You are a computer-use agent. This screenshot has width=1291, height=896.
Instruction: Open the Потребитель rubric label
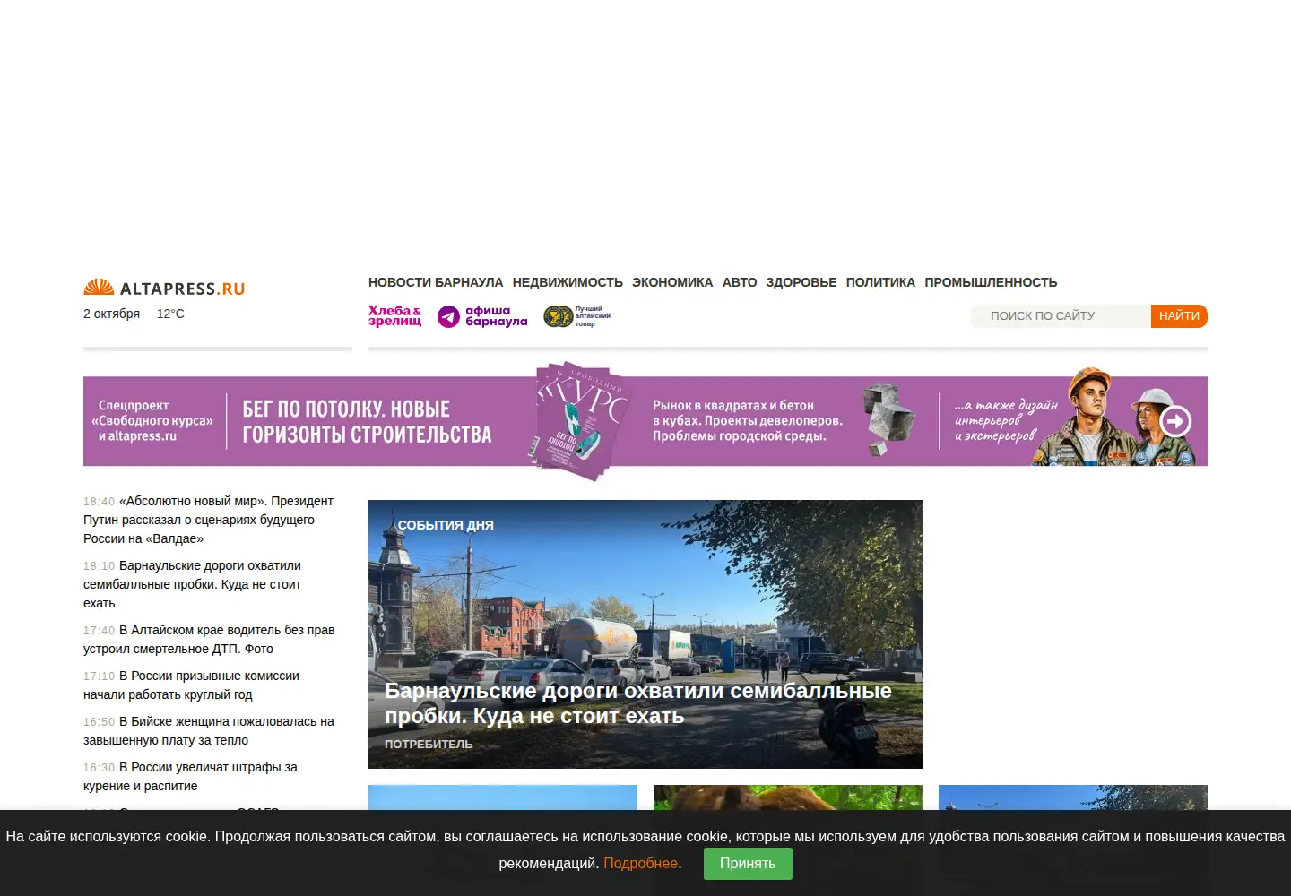tap(429, 744)
